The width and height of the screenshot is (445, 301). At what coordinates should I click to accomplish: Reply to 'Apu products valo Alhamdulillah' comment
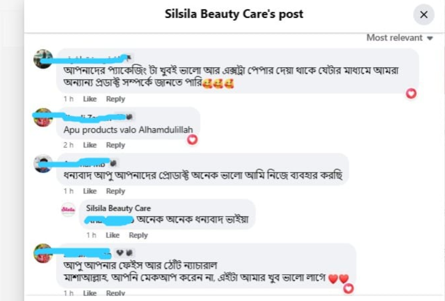point(116,145)
